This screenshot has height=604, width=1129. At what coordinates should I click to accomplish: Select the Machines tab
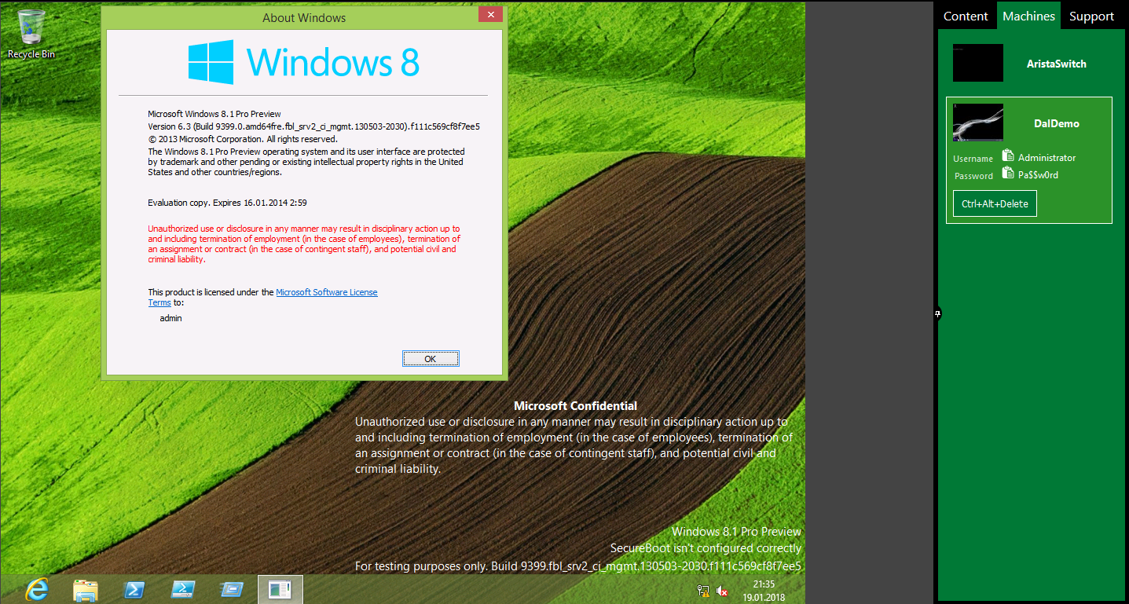click(1028, 16)
